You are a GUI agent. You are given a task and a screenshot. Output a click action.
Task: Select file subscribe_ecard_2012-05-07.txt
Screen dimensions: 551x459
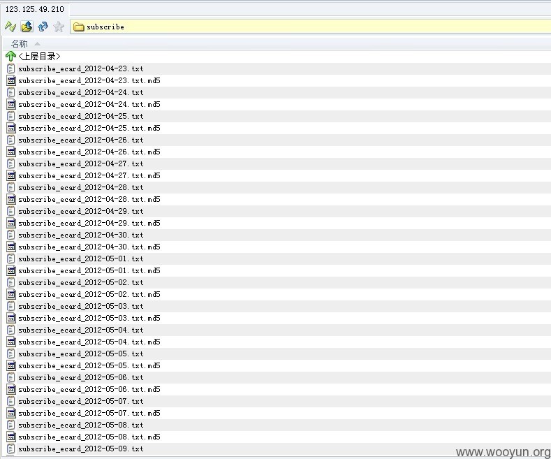81,401
